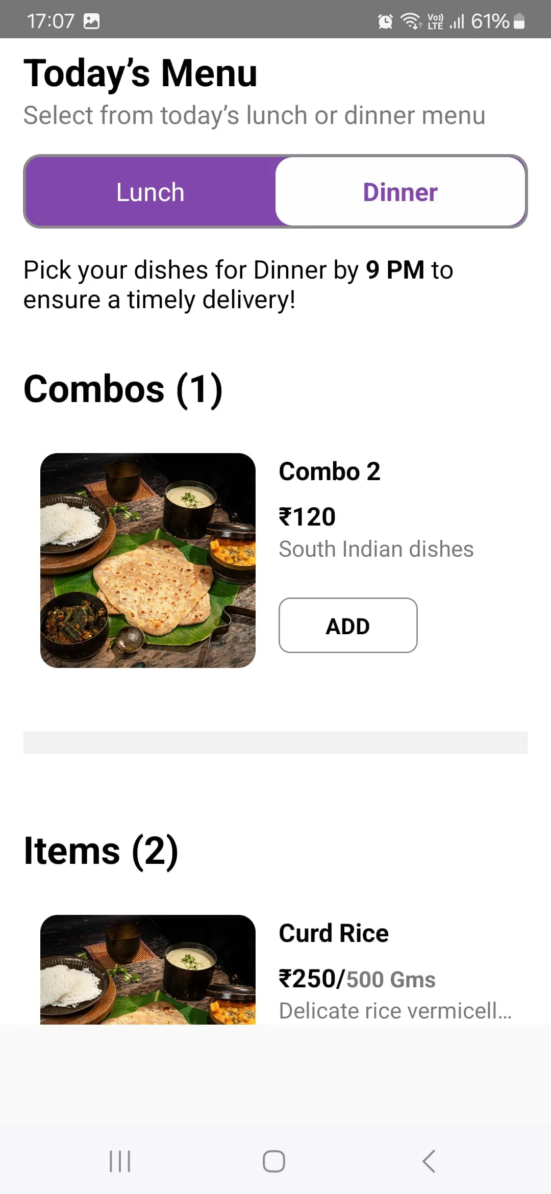Tap the ₹120 Combo 2 price
Screen dimensions: 551x1194
click(307, 516)
